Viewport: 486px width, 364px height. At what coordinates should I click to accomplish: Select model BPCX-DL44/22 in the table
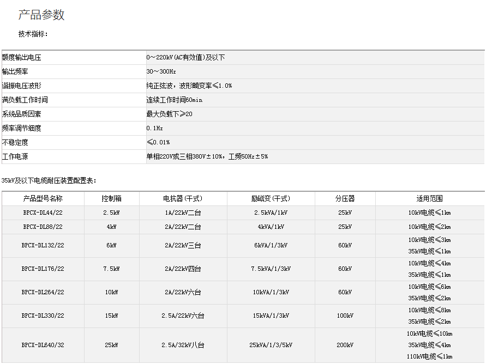pyautogui.click(x=43, y=213)
